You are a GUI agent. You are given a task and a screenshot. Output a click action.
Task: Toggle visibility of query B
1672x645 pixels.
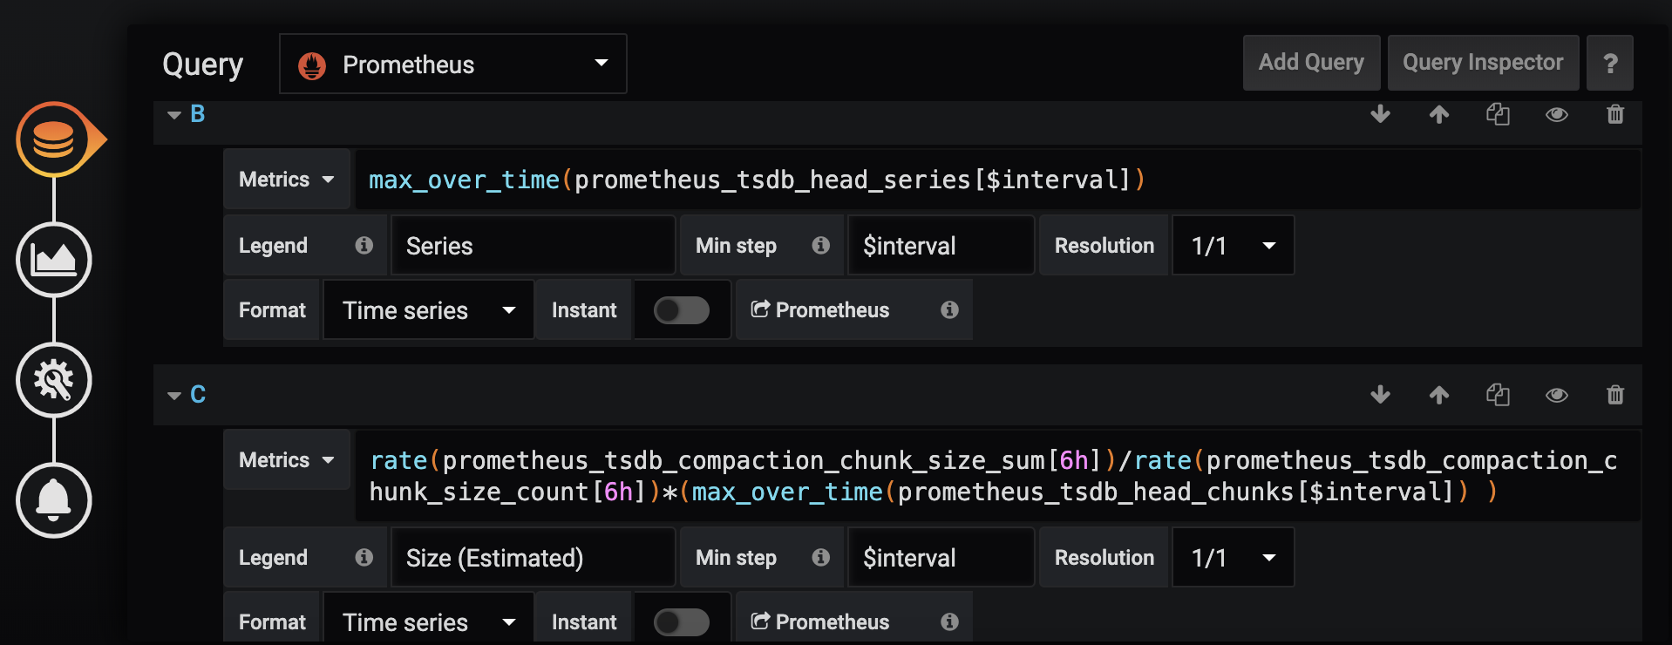(x=1557, y=114)
